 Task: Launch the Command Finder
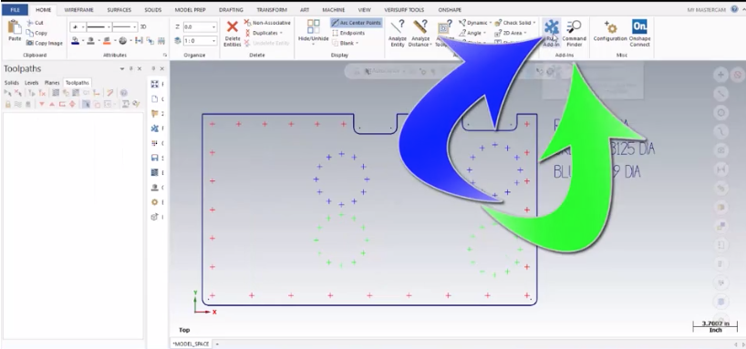[x=575, y=33]
